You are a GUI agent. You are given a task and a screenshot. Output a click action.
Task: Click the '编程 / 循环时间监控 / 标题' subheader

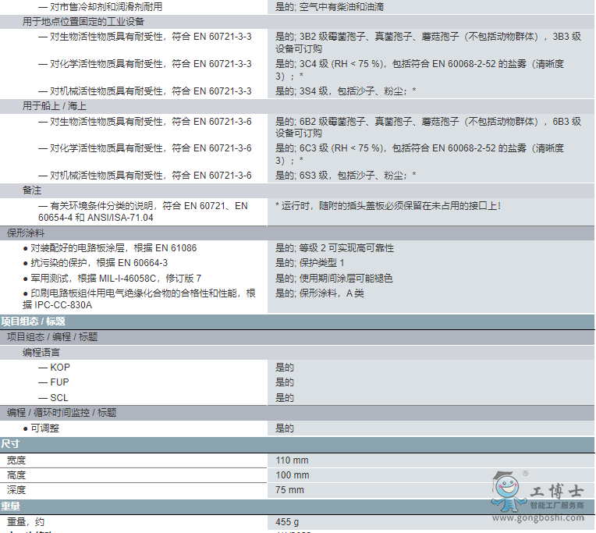click(x=62, y=413)
